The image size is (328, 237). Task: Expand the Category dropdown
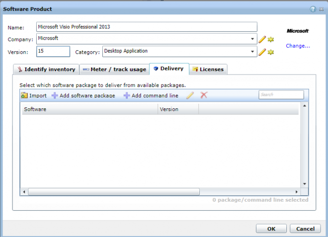click(252, 52)
